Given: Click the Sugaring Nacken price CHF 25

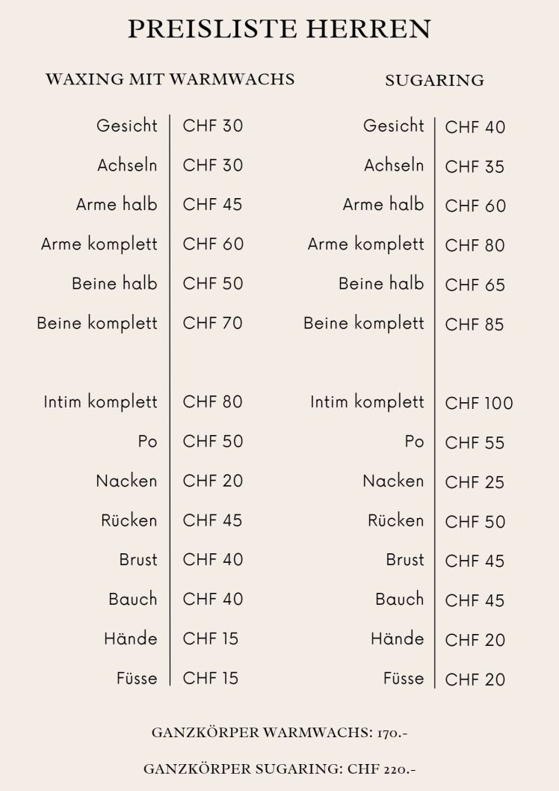Looking at the screenshot, I should (x=475, y=483).
